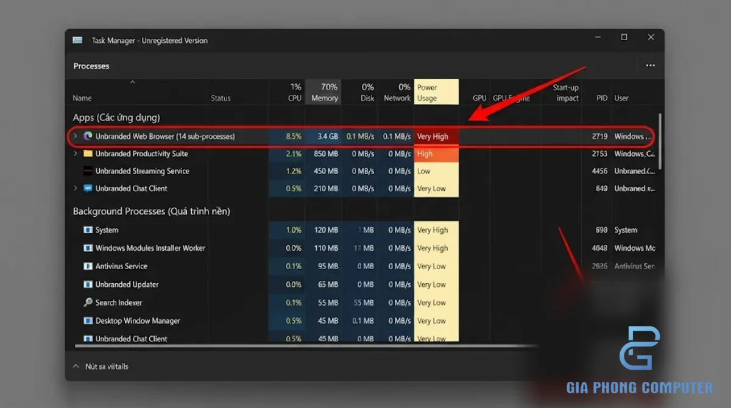The image size is (731, 408).
Task: Click the Desktop Window Manager icon
Action: click(x=88, y=321)
